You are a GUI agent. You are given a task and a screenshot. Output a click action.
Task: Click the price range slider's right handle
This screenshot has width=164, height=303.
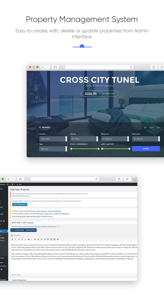pyautogui.click(x=98, y=149)
